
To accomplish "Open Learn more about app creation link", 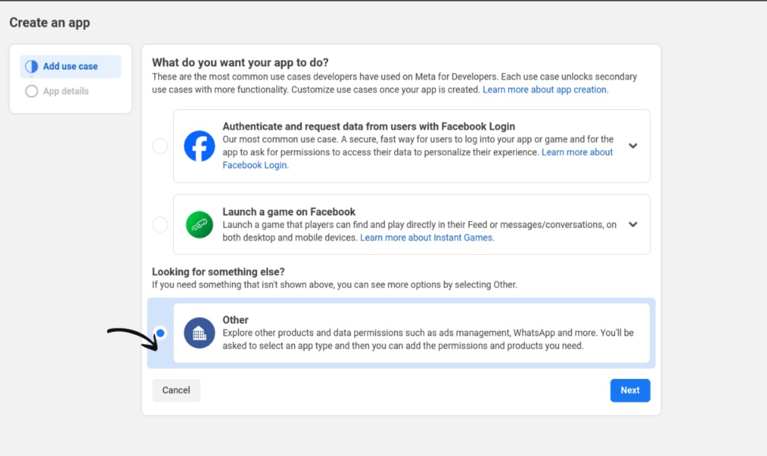I will pyautogui.click(x=545, y=90).
